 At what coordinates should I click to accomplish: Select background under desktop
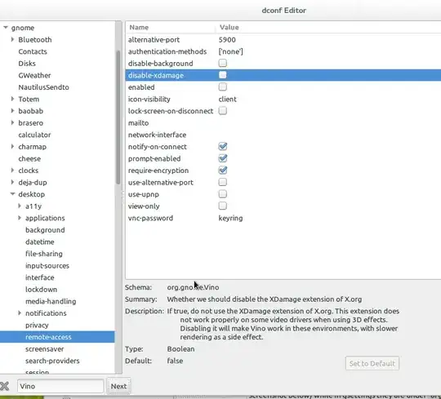[x=45, y=230]
